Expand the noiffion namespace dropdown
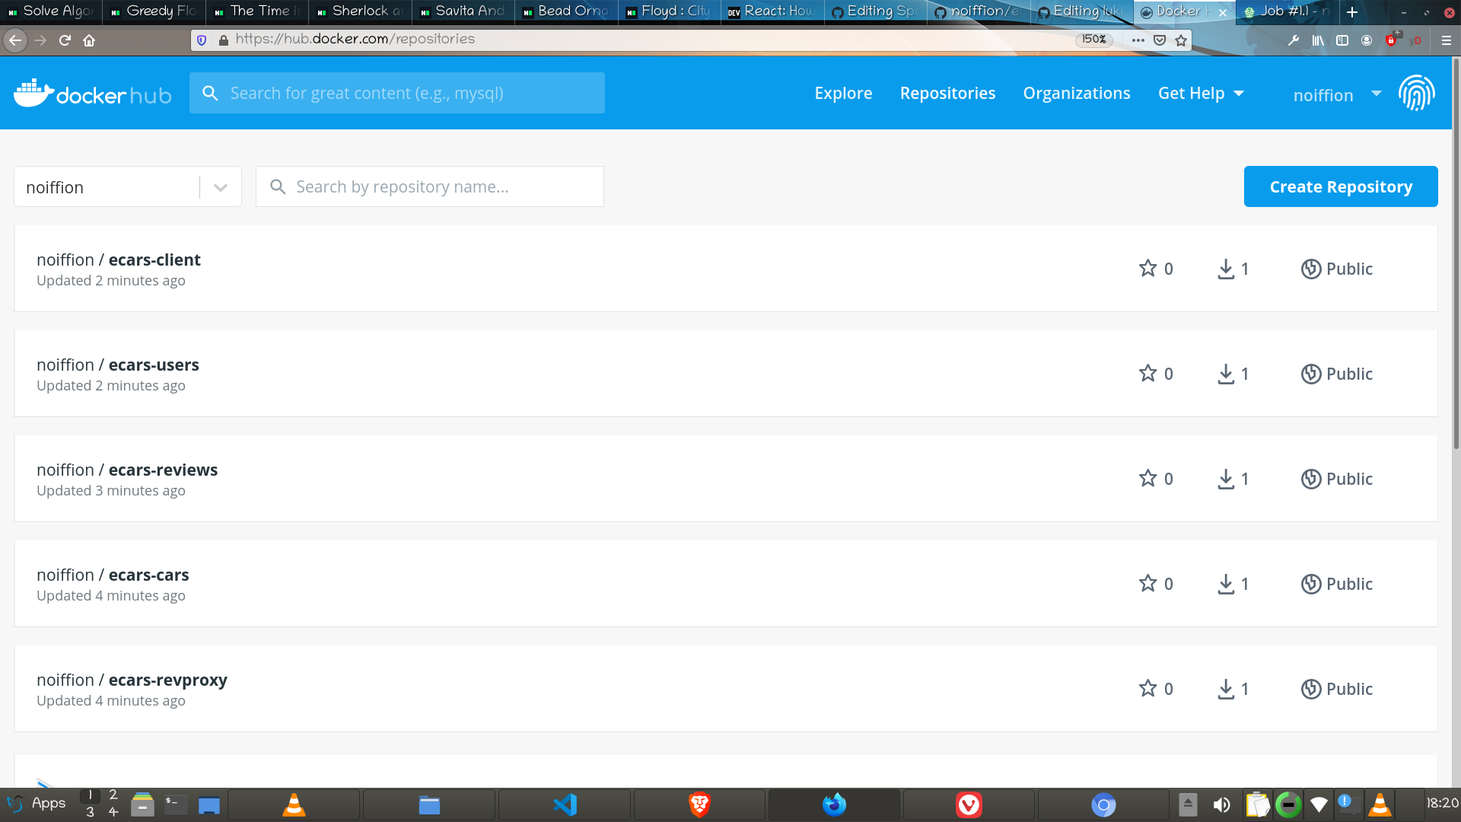This screenshot has width=1461, height=822. [221, 187]
